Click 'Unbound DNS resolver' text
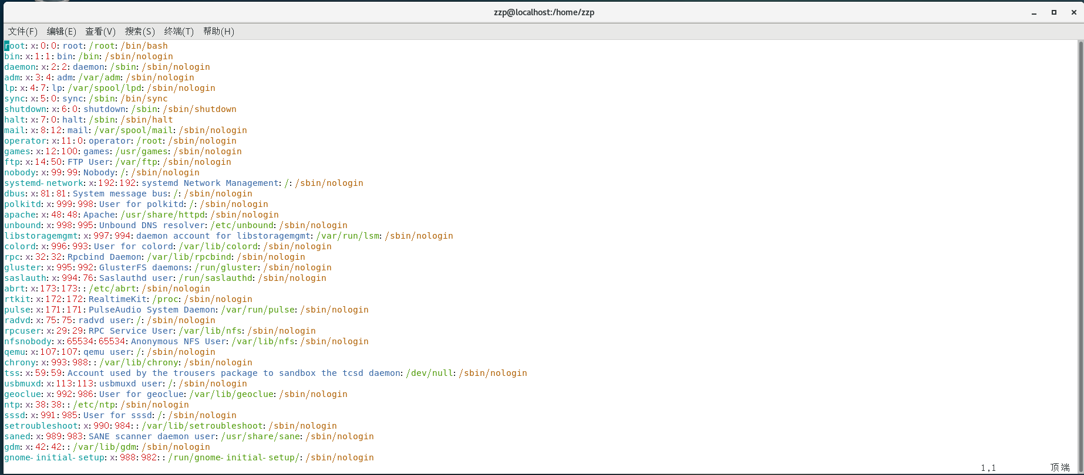1084x475 pixels. (152, 225)
